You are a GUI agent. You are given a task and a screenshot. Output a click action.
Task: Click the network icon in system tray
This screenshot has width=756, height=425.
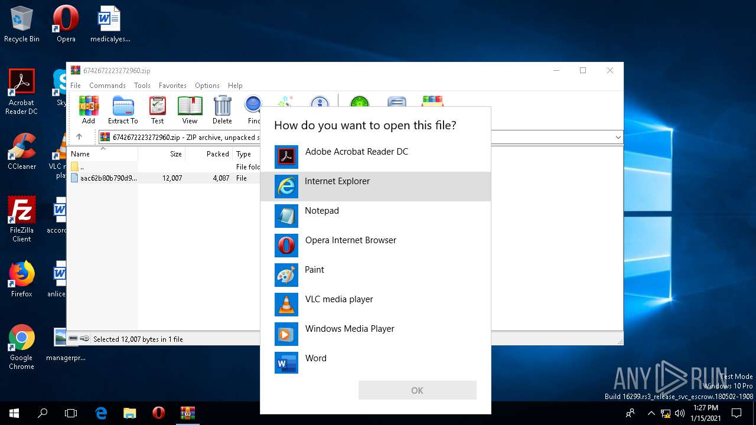pos(666,413)
